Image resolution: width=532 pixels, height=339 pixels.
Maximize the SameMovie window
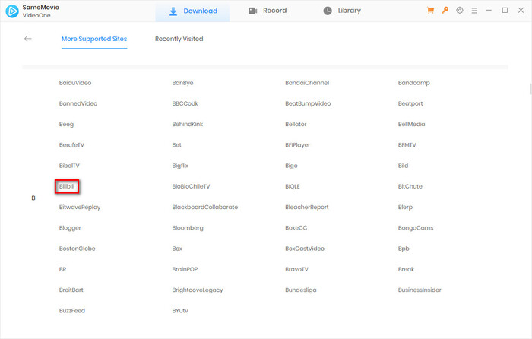click(505, 11)
